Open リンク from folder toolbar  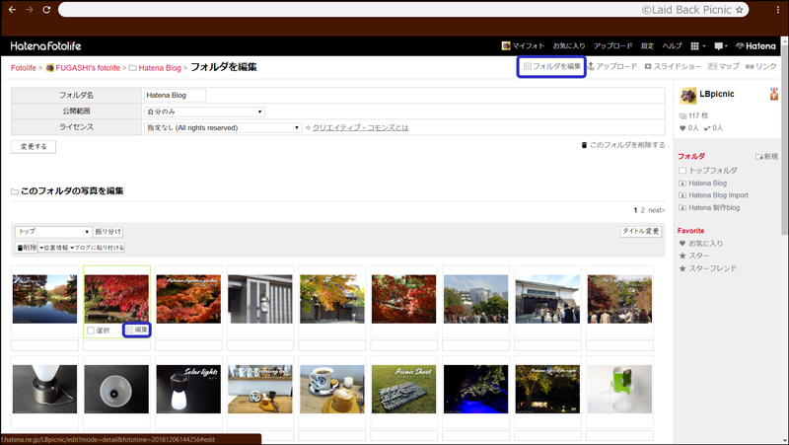tap(760, 66)
